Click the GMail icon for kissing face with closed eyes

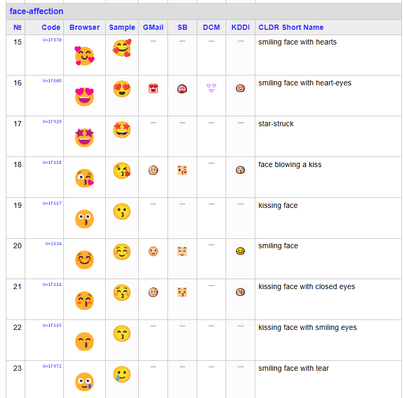point(153,292)
